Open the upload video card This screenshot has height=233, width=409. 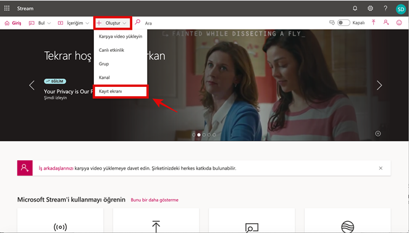pos(156,221)
